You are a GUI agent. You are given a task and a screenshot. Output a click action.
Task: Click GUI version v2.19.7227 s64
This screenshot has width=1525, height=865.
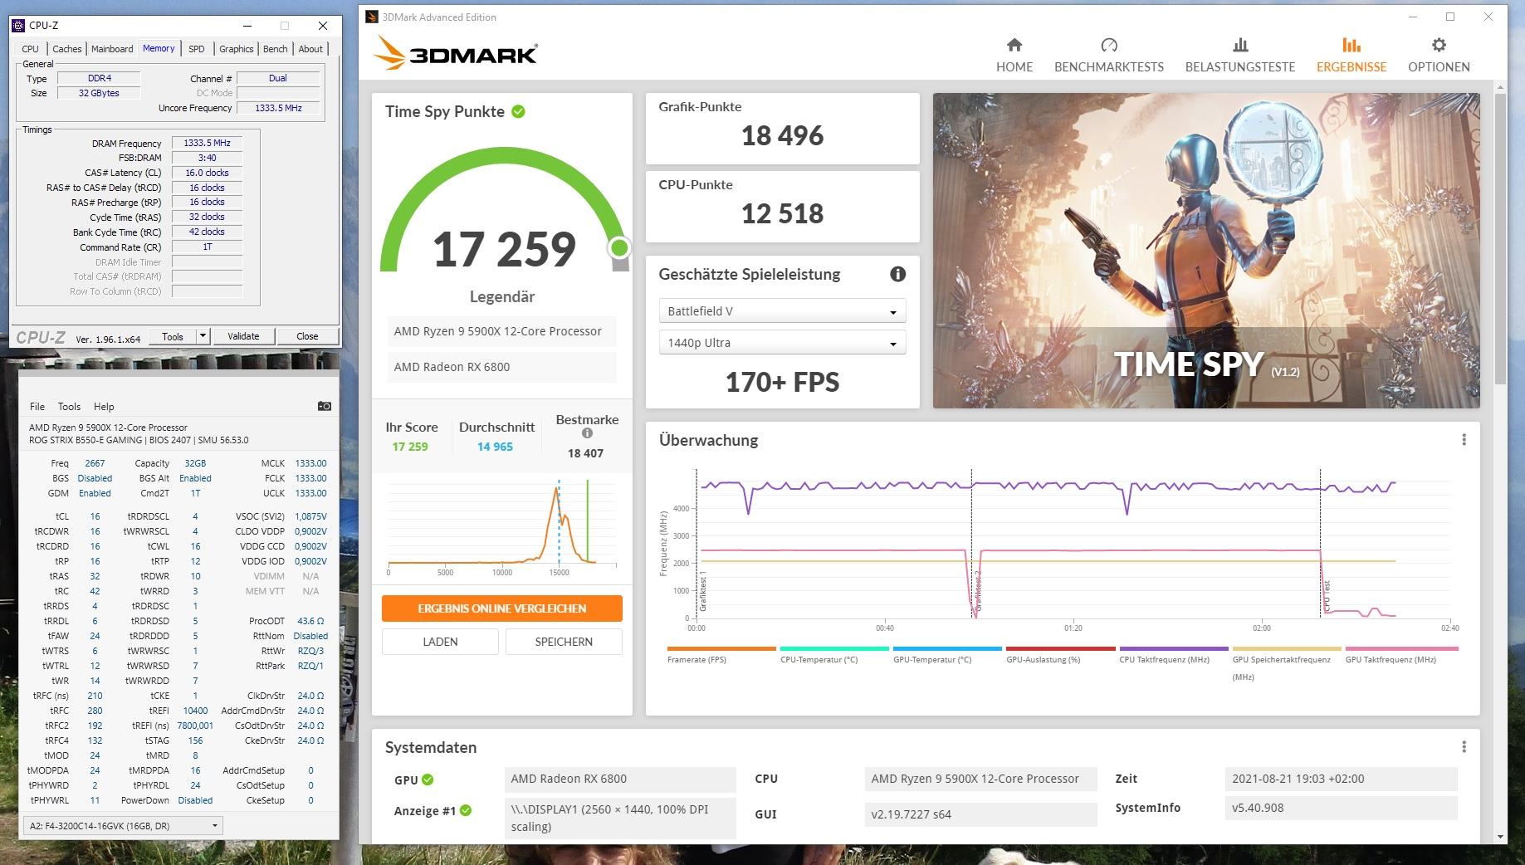pyautogui.click(x=980, y=814)
